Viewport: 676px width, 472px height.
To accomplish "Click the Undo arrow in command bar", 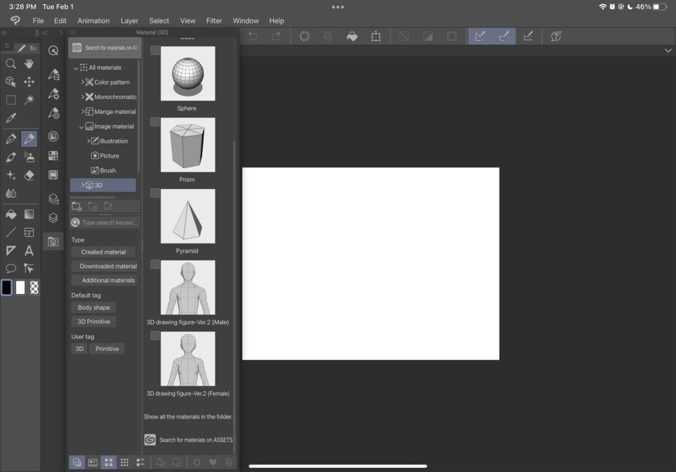I will coord(253,37).
